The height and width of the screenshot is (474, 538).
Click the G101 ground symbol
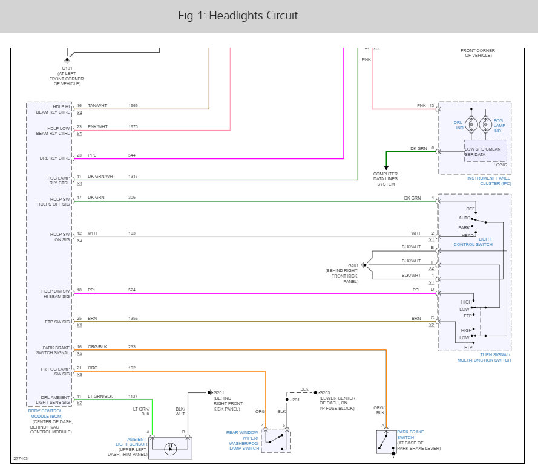[x=67, y=60]
